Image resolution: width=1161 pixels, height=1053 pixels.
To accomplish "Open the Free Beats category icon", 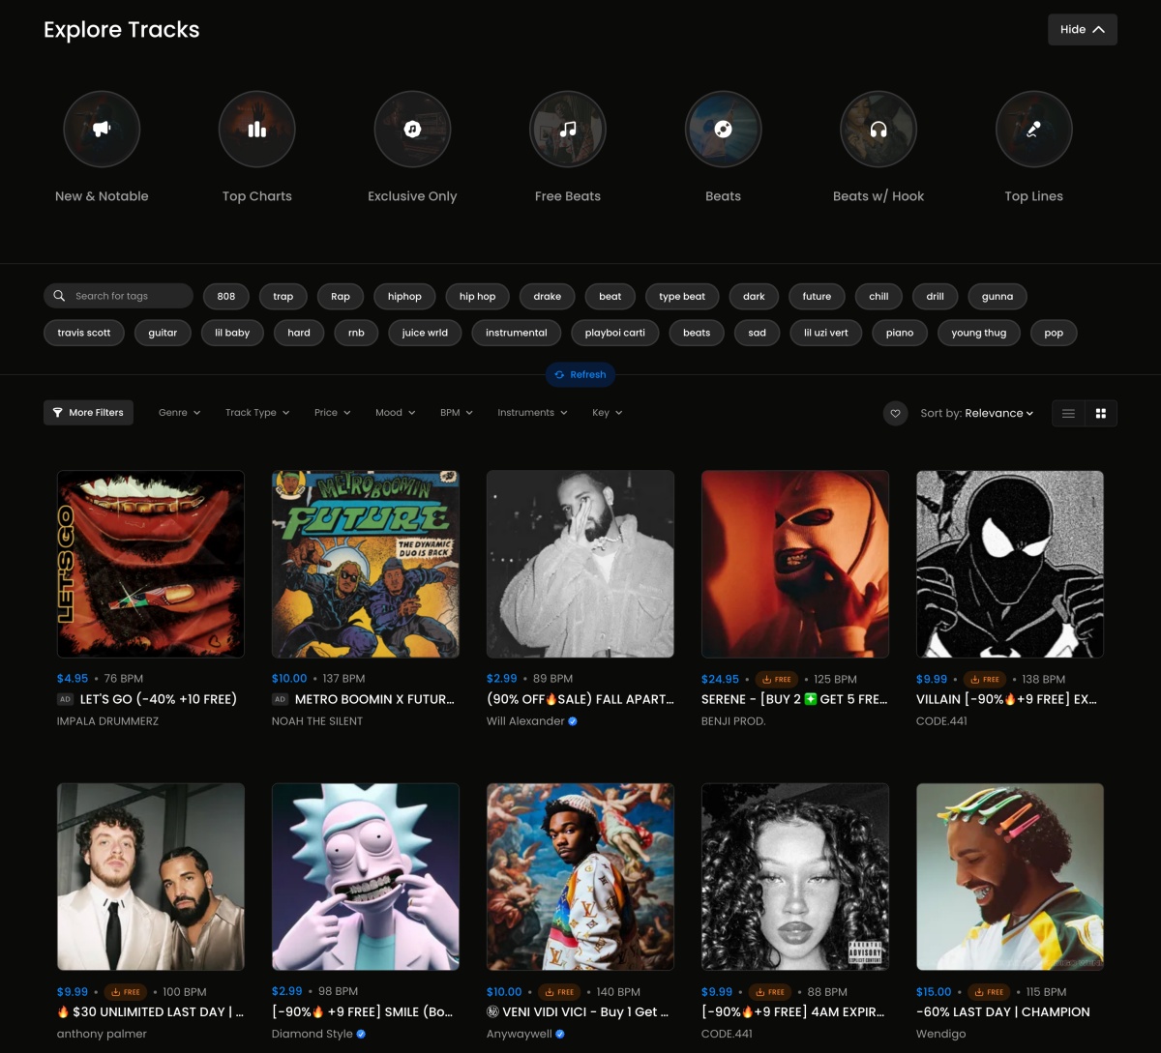I will coord(568,129).
